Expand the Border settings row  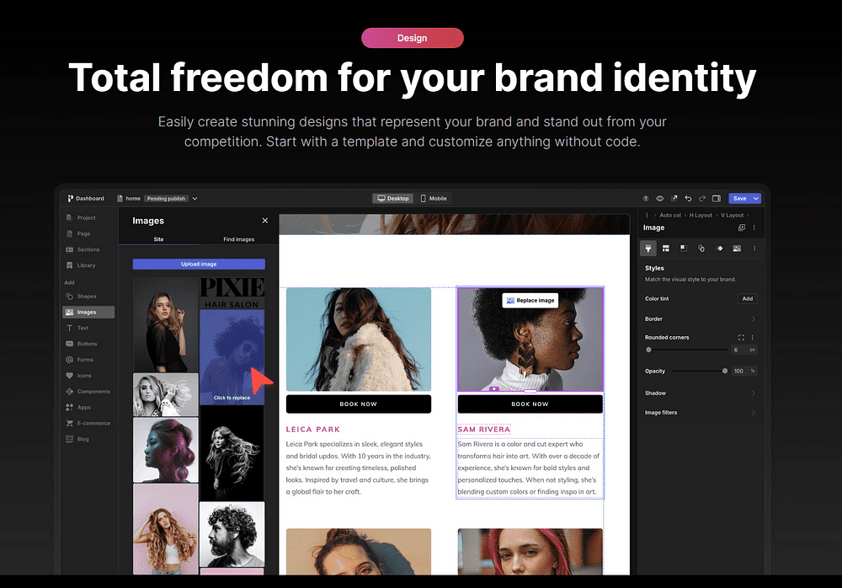[701, 318]
